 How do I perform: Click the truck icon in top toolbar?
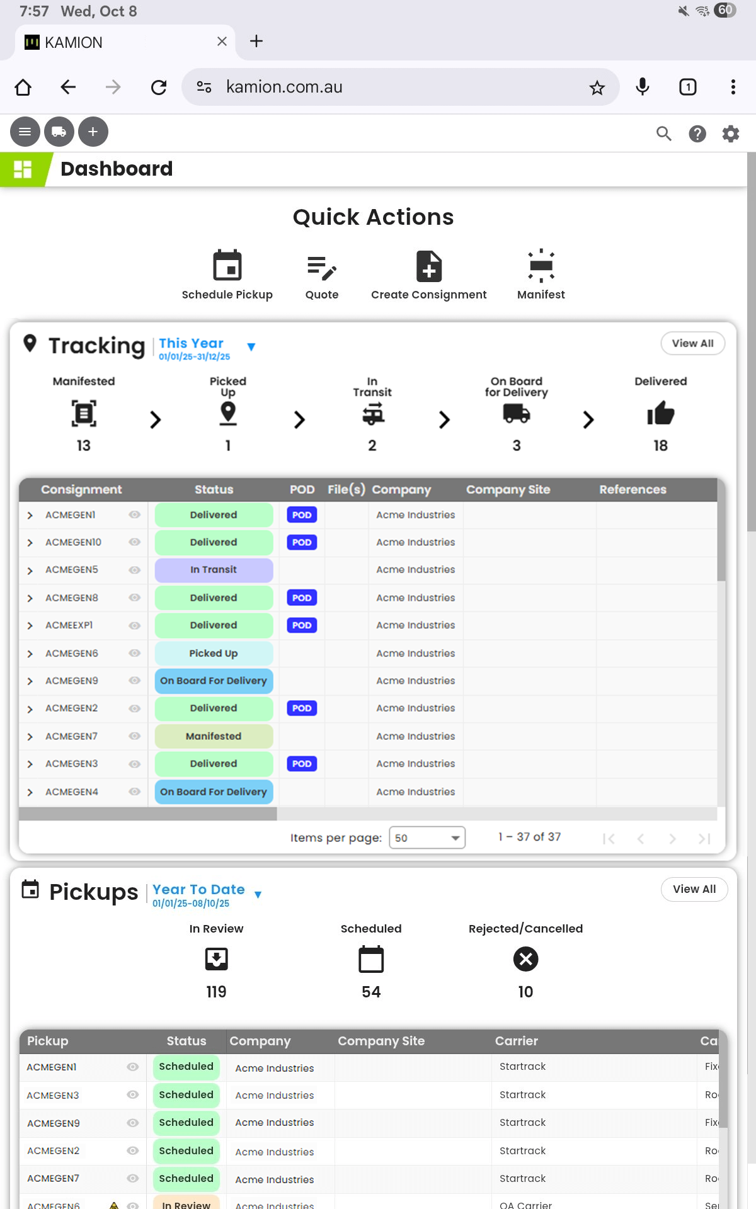(x=59, y=132)
